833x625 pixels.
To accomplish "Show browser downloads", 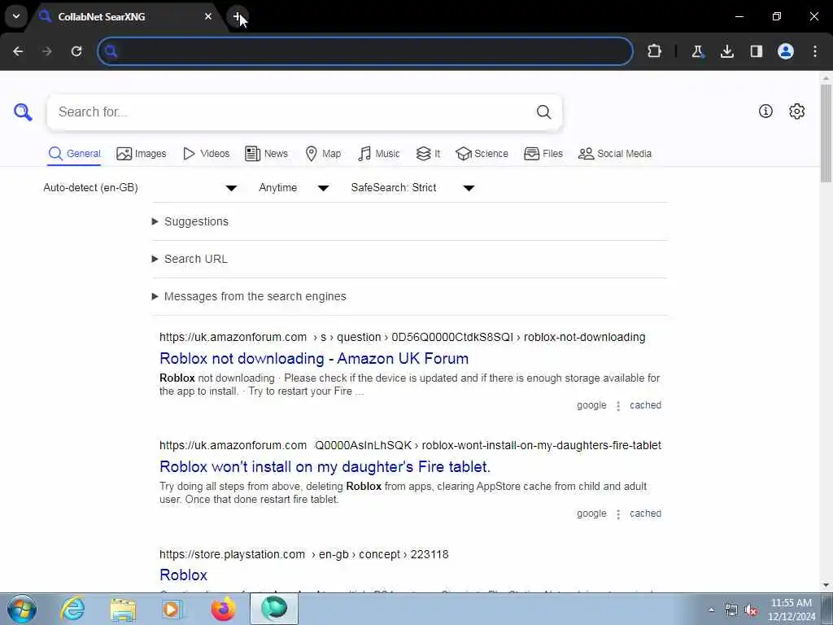I will (726, 51).
